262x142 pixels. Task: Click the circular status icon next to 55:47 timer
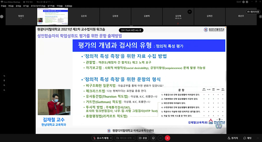tap(243, 2)
